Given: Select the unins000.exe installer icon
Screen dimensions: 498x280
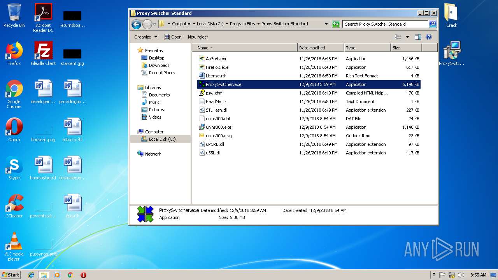Looking at the screenshot, I should [202, 127].
